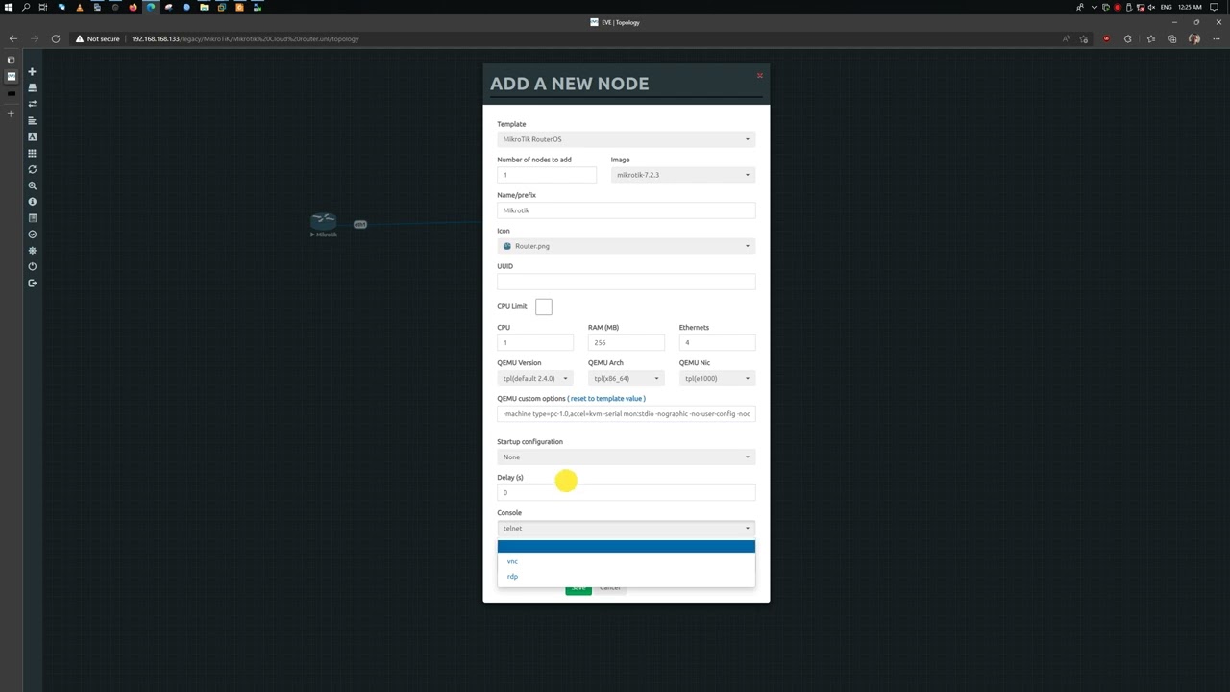The width and height of the screenshot is (1230, 692).
Task: Open the QEMU Arch dropdown
Action: click(x=626, y=378)
